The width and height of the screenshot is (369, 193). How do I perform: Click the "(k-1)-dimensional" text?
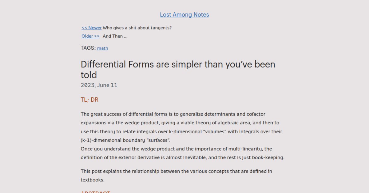tap(100, 140)
